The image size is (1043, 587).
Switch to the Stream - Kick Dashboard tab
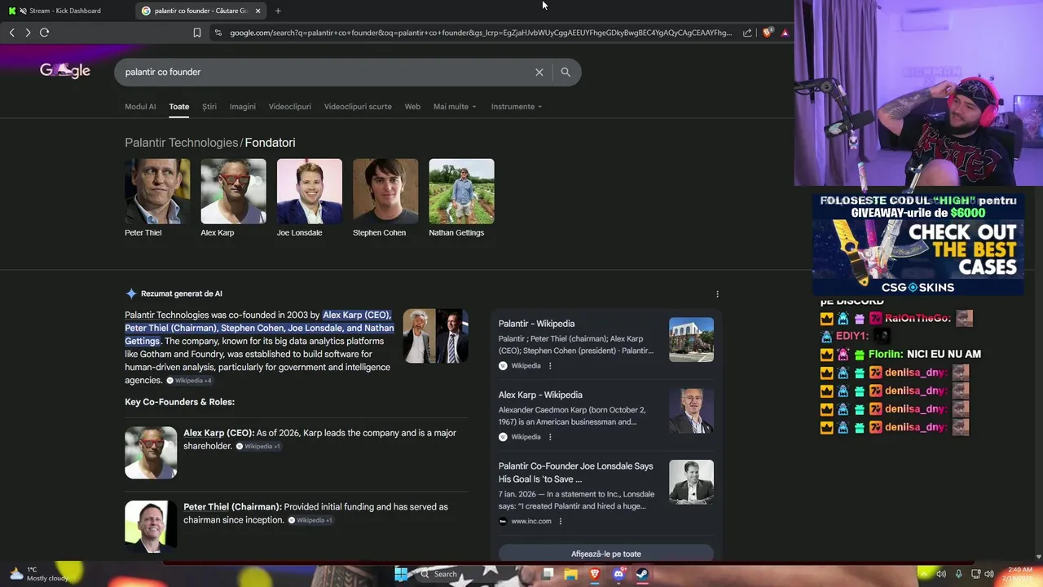65,11
